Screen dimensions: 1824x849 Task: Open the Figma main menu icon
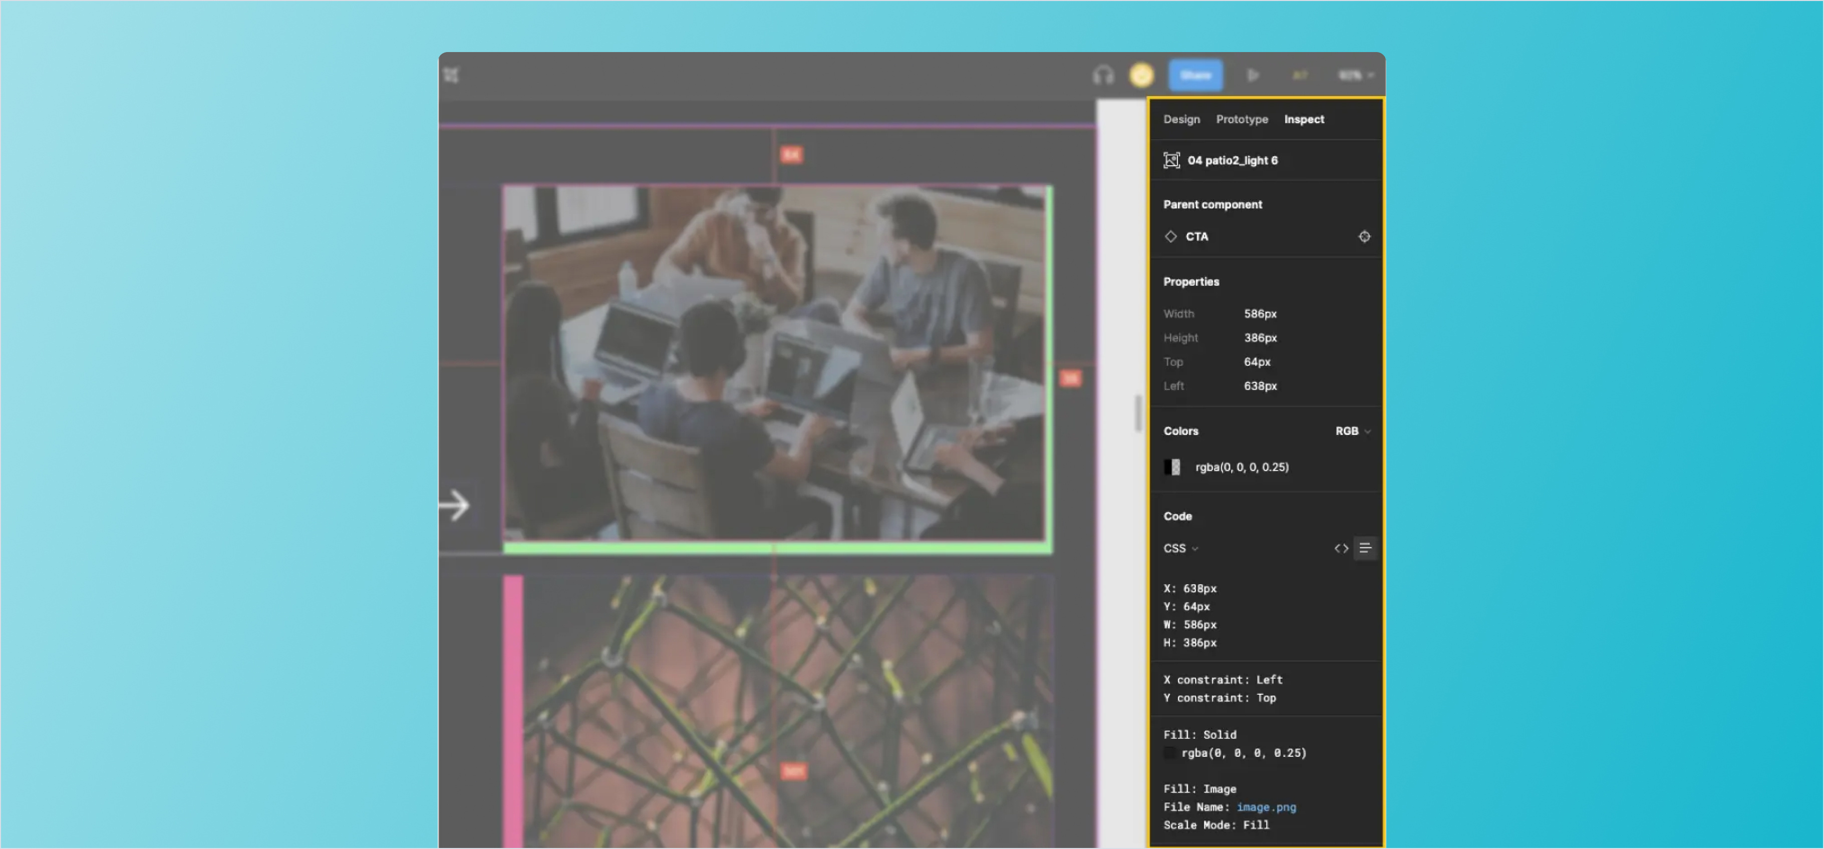coord(452,75)
